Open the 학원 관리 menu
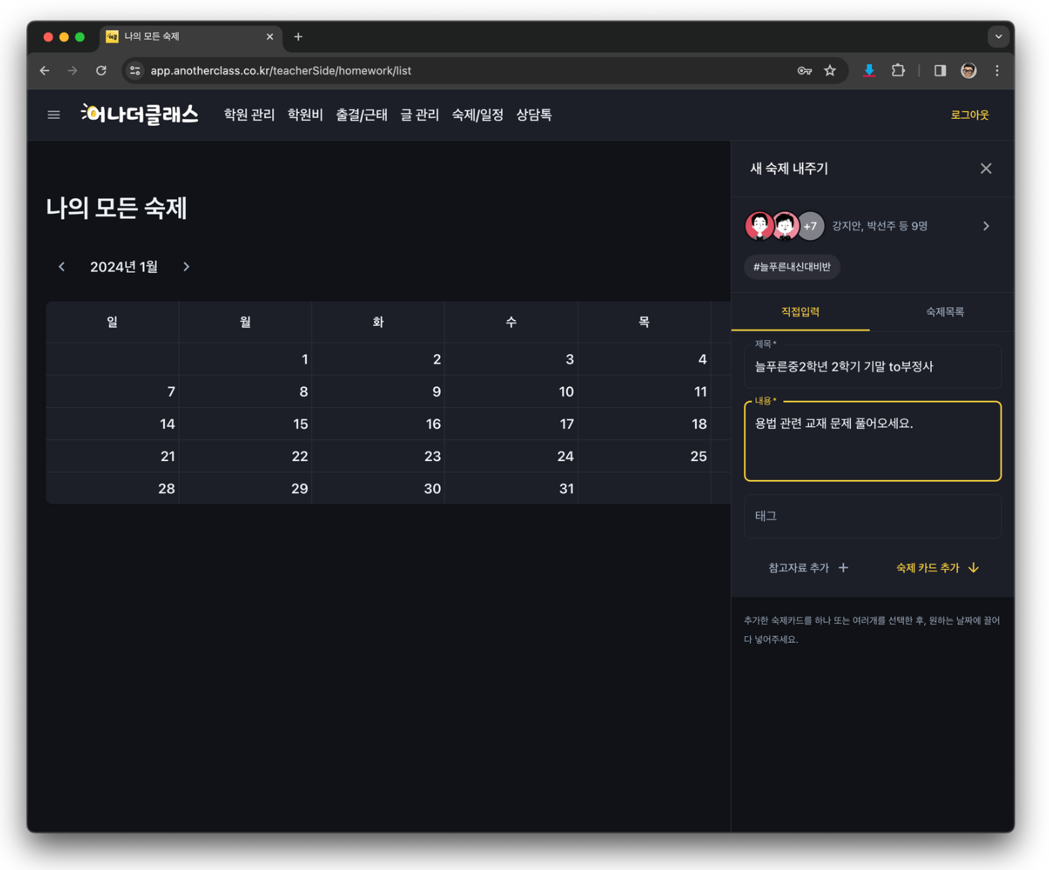This screenshot has height=870, width=1049. point(250,115)
